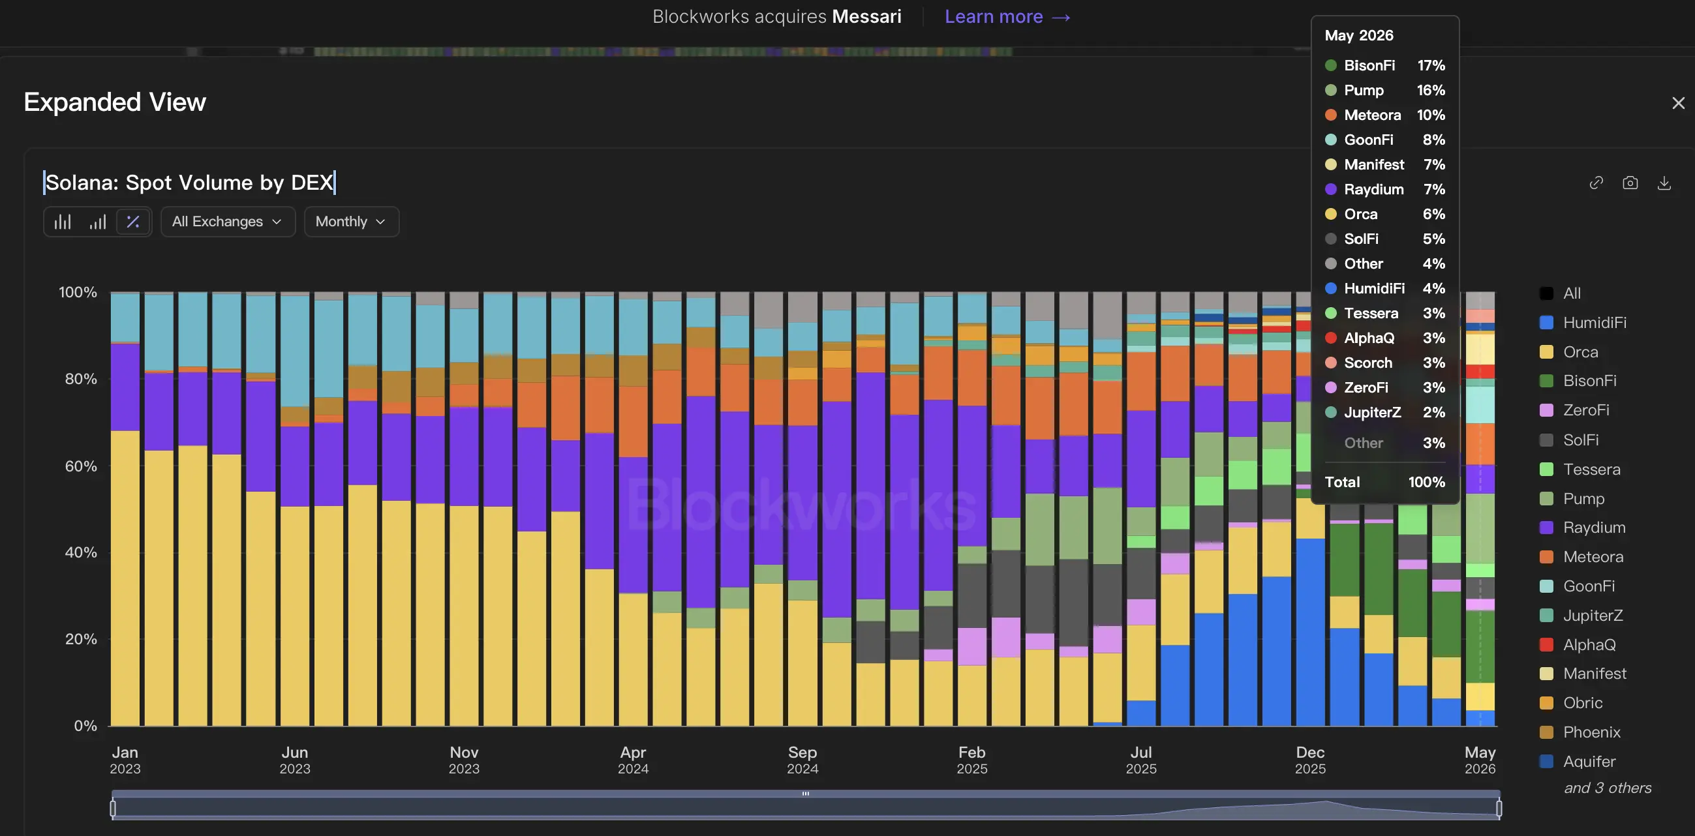Screen dimensions: 1695x836
Task: Toggle Meteora series in legend
Action: [1582, 557]
